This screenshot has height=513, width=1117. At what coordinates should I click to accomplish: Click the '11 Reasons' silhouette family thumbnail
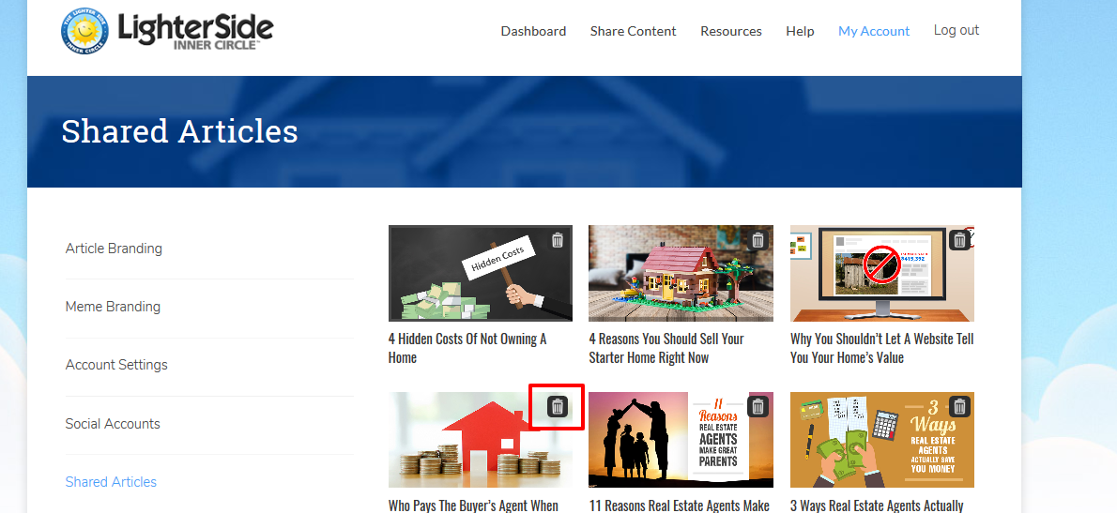[x=681, y=440]
